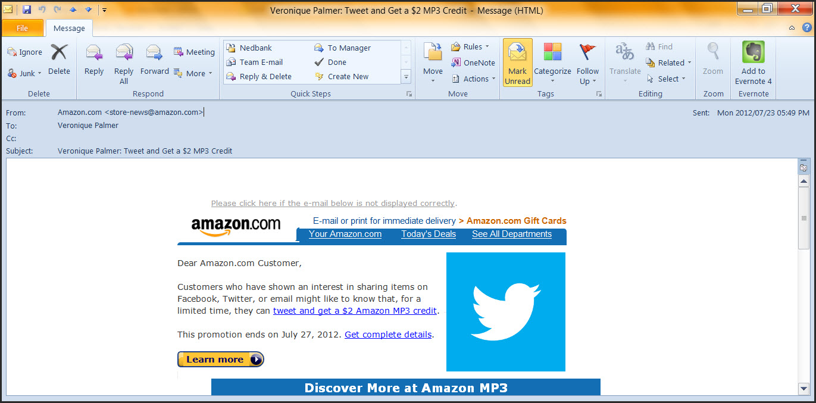Send message to OneNote
The height and width of the screenshot is (403, 816).
473,63
